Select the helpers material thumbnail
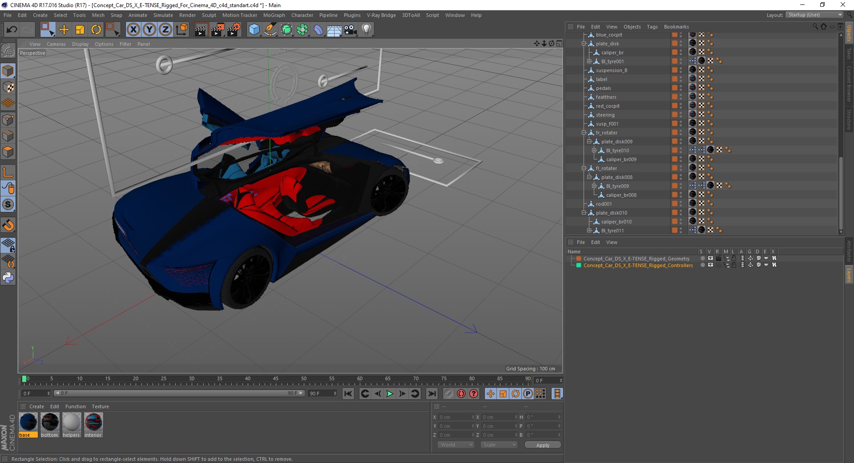The image size is (854, 463). click(72, 425)
